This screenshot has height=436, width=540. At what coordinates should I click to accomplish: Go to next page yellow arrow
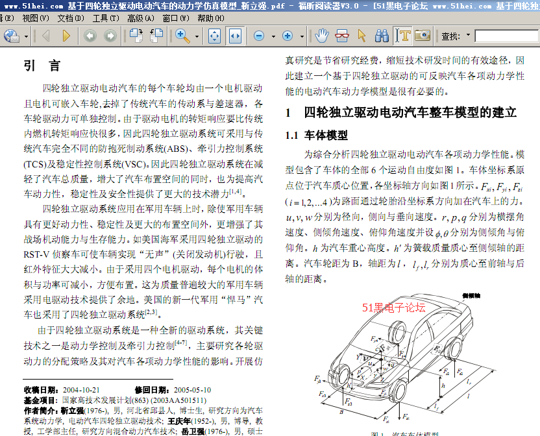66,36
